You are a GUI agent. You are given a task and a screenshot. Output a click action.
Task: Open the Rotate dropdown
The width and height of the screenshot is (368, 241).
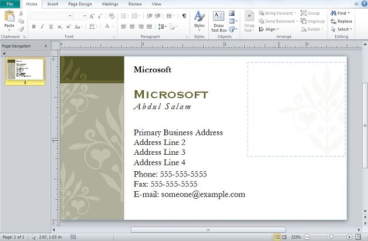(x=312, y=29)
